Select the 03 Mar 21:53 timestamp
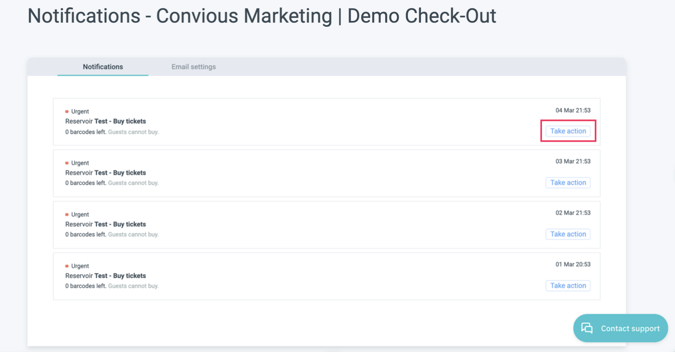This screenshot has height=352, width=675. click(x=573, y=161)
